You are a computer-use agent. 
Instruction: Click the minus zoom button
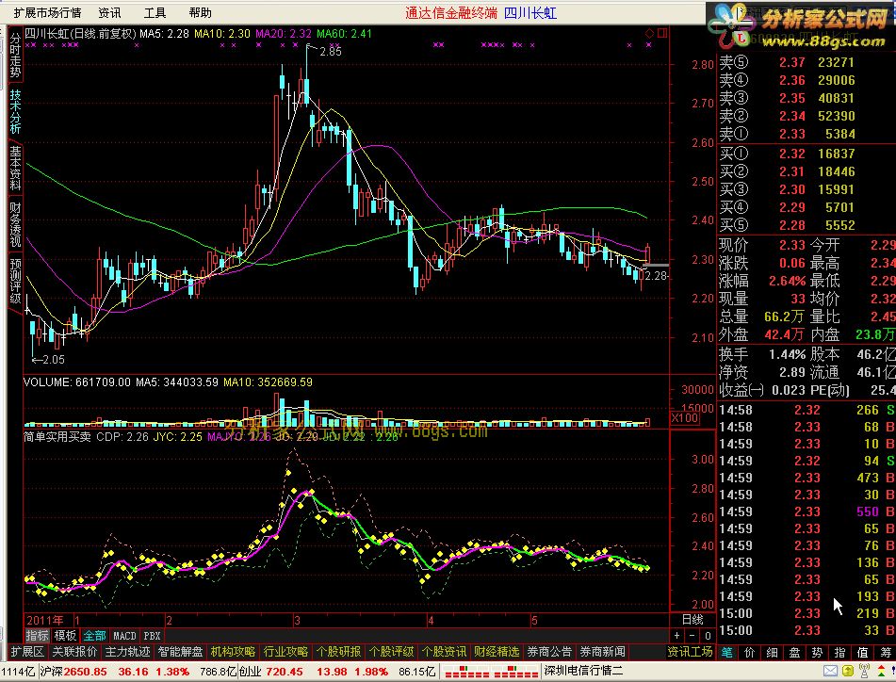692,635
